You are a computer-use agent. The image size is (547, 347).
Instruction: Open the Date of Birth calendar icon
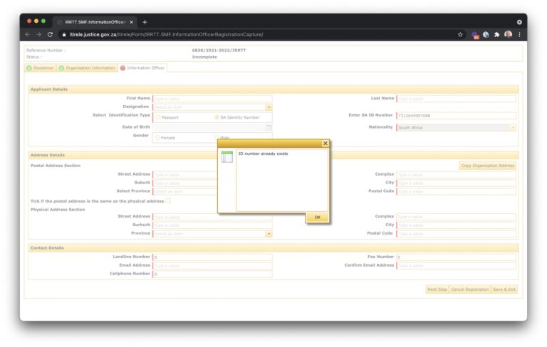[x=269, y=127]
